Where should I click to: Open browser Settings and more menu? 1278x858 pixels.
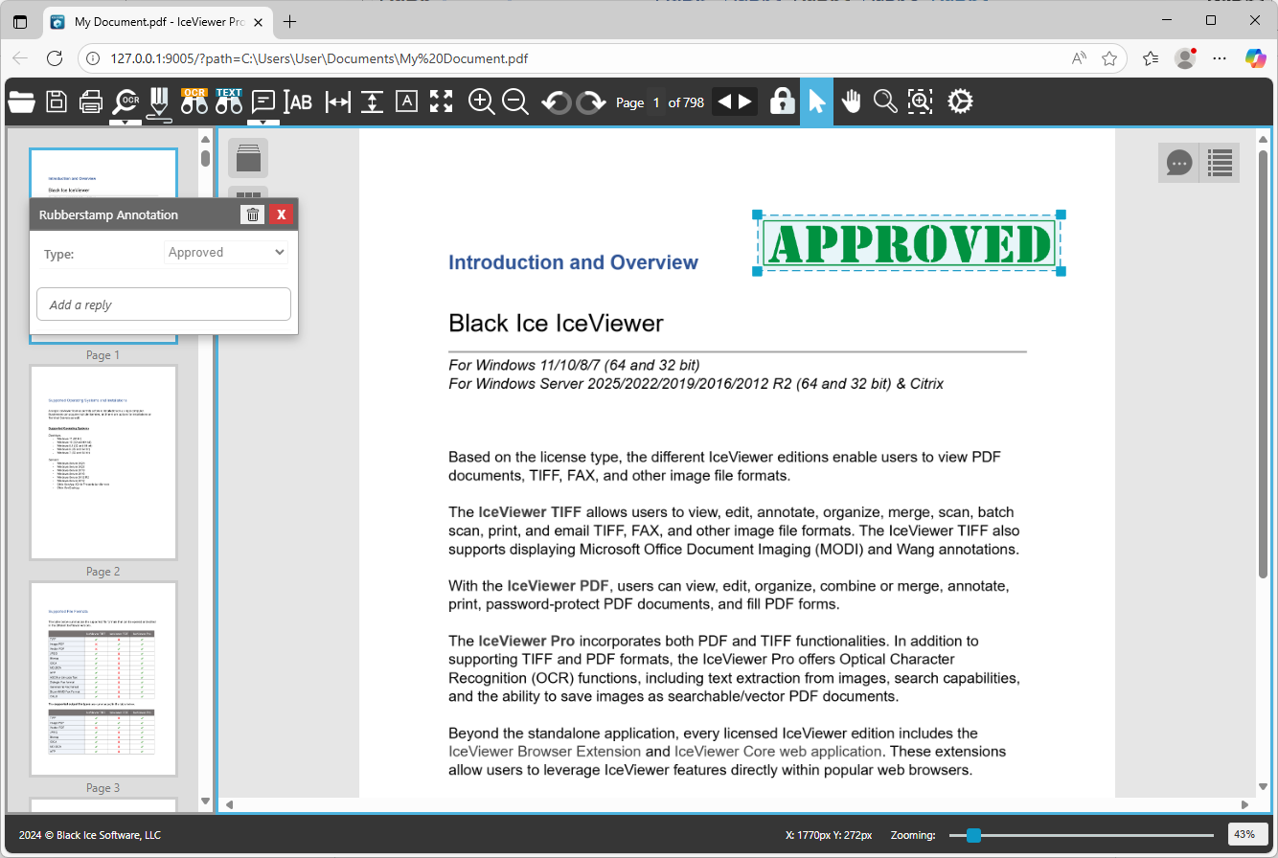coord(1220,58)
